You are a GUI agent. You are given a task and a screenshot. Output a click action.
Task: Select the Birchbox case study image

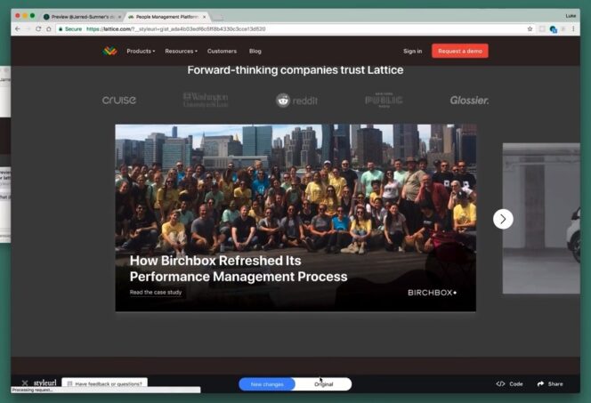[295, 218]
